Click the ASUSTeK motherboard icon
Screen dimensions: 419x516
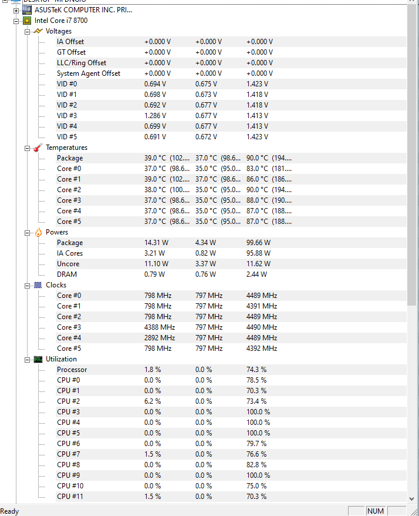tap(27, 10)
